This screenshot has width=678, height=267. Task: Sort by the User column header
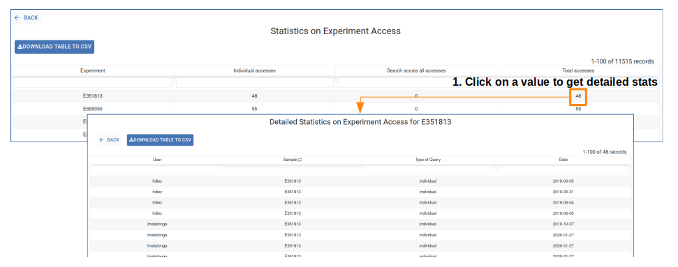tap(157, 160)
